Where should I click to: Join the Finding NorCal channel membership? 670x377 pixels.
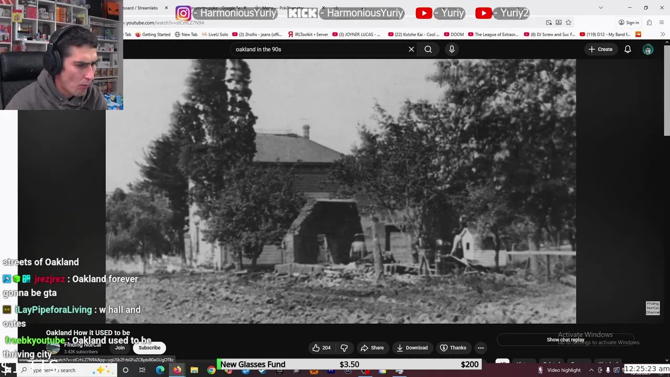coord(120,348)
